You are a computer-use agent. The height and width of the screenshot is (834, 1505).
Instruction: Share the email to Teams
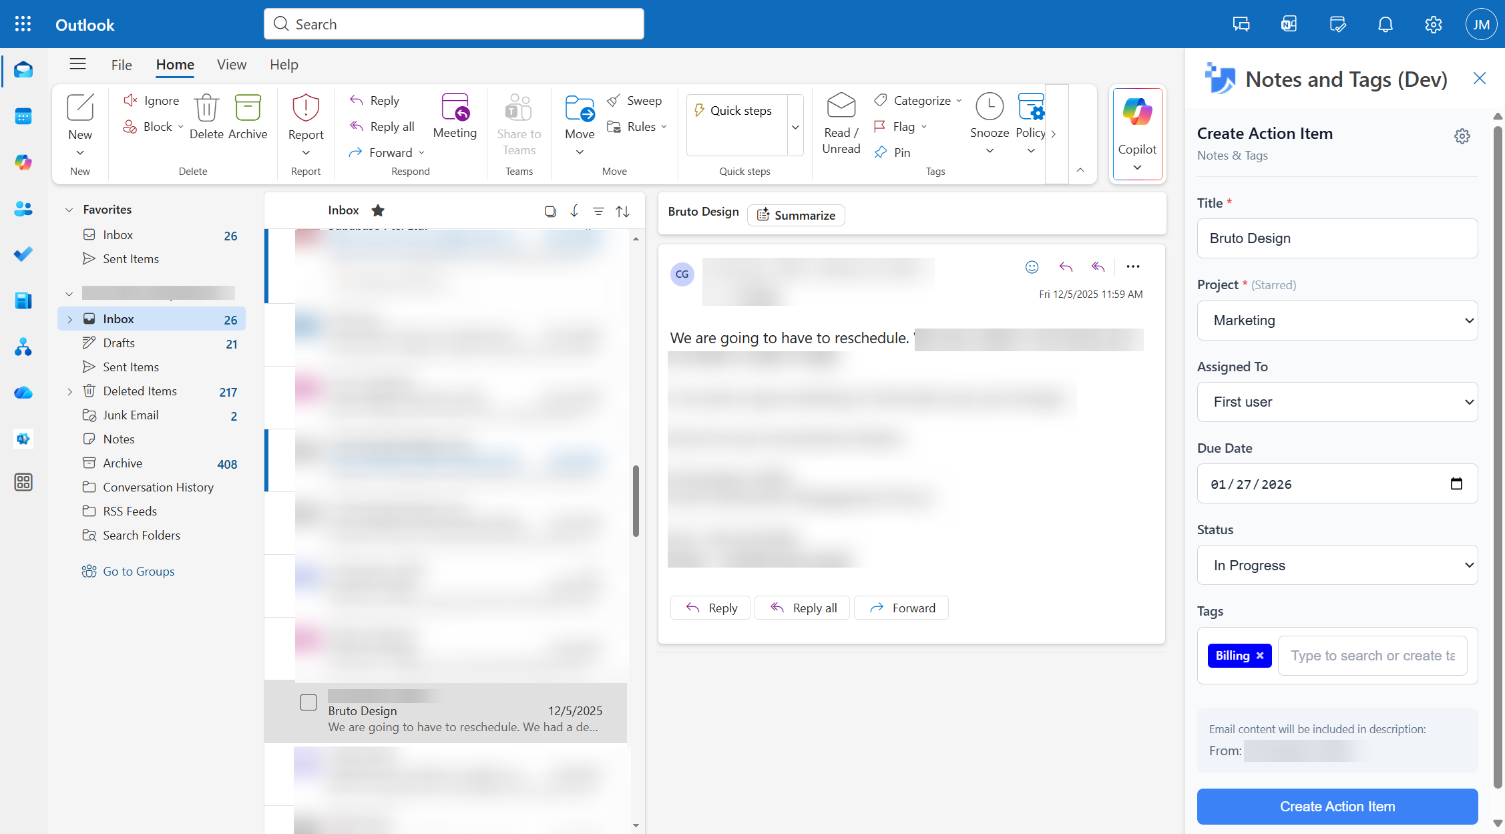click(519, 126)
